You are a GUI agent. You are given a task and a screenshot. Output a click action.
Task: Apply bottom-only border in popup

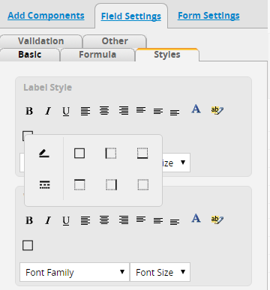tap(142, 153)
